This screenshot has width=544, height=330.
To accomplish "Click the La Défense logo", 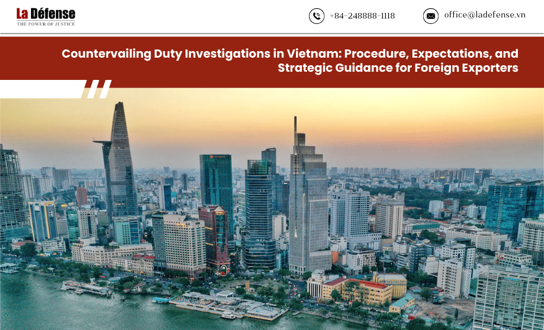I will [46, 17].
